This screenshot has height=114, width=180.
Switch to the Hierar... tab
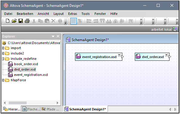[x=12, y=109]
